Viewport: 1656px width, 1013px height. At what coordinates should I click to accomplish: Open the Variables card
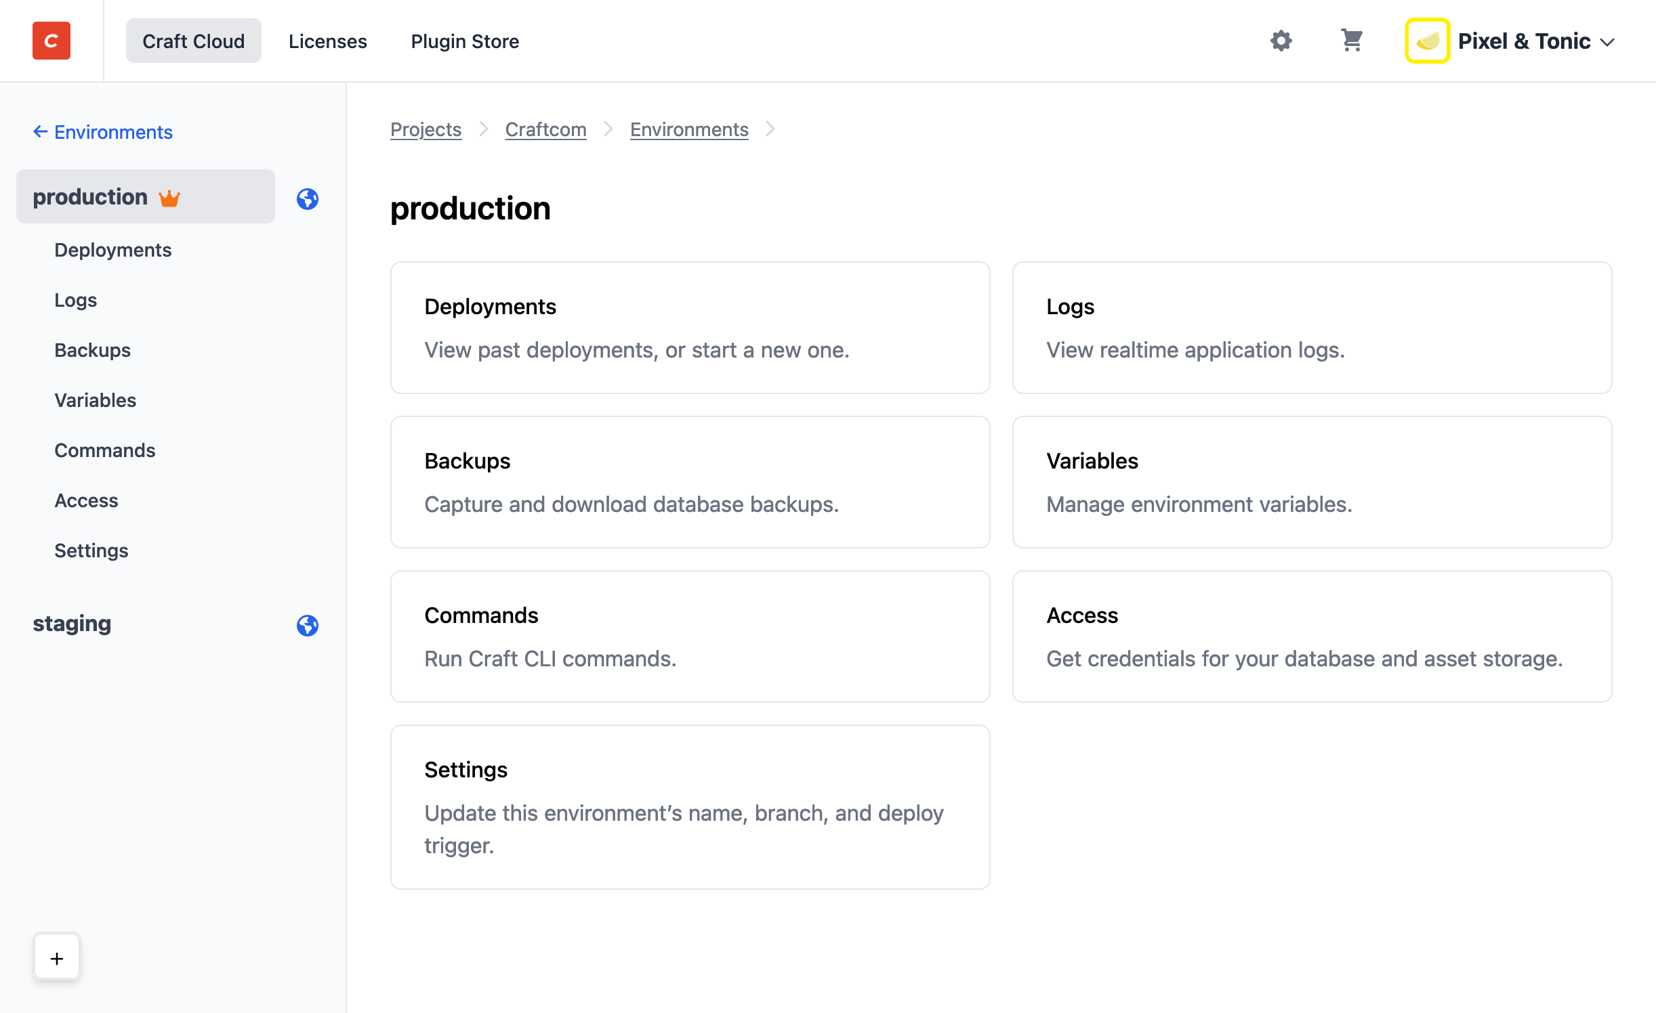tap(1312, 482)
